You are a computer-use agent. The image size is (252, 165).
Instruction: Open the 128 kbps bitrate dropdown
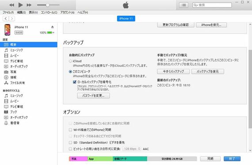[132, 149]
